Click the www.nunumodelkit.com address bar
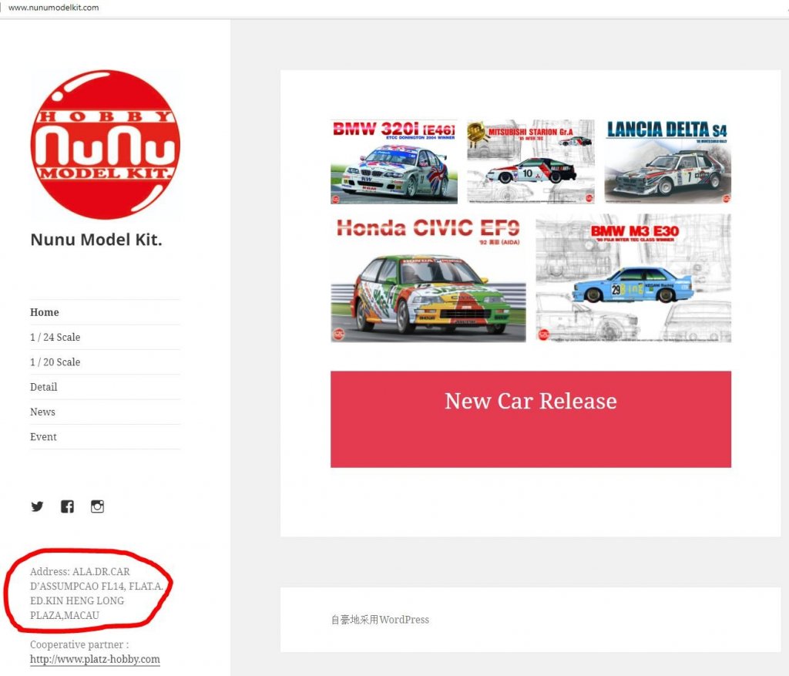789x676 pixels. click(54, 8)
